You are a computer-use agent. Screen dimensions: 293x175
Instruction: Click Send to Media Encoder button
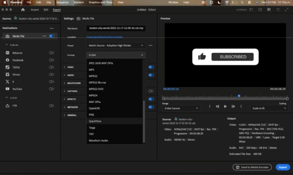(x=252, y=167)
